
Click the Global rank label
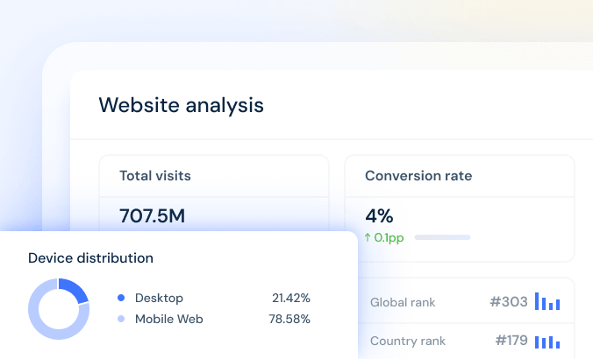tap(403, 302)
